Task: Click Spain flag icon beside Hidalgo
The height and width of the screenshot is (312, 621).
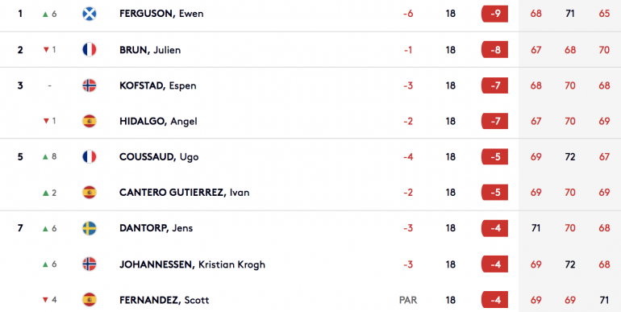Action: [x=89, y=121]
